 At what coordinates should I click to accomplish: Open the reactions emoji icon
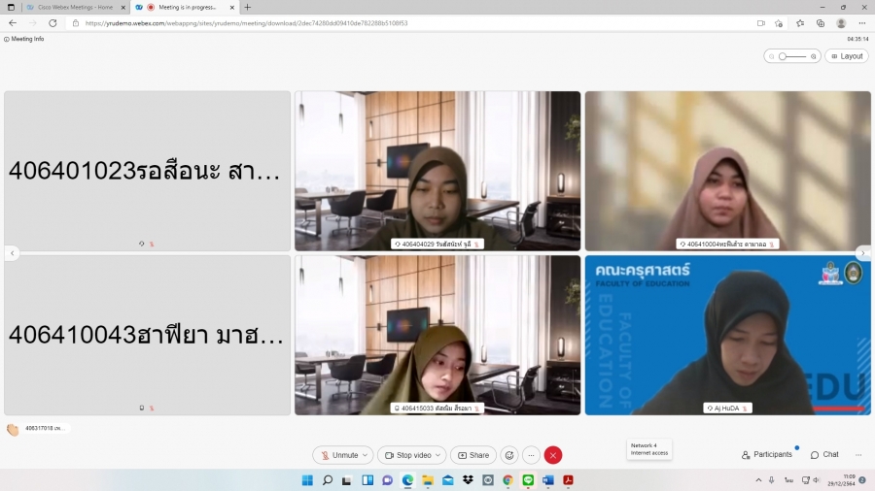coord(509,455)
